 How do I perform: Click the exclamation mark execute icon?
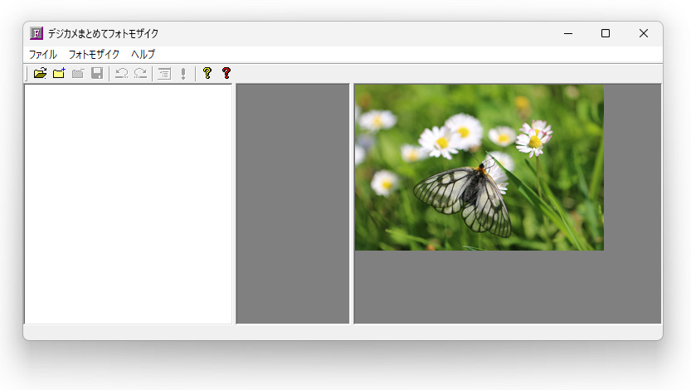(183, 73)
